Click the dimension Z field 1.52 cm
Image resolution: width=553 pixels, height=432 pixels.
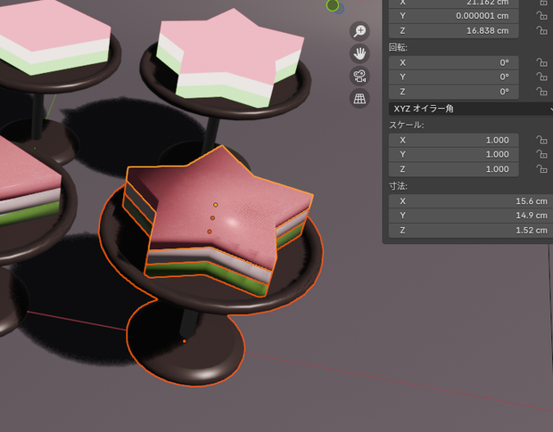471,231
